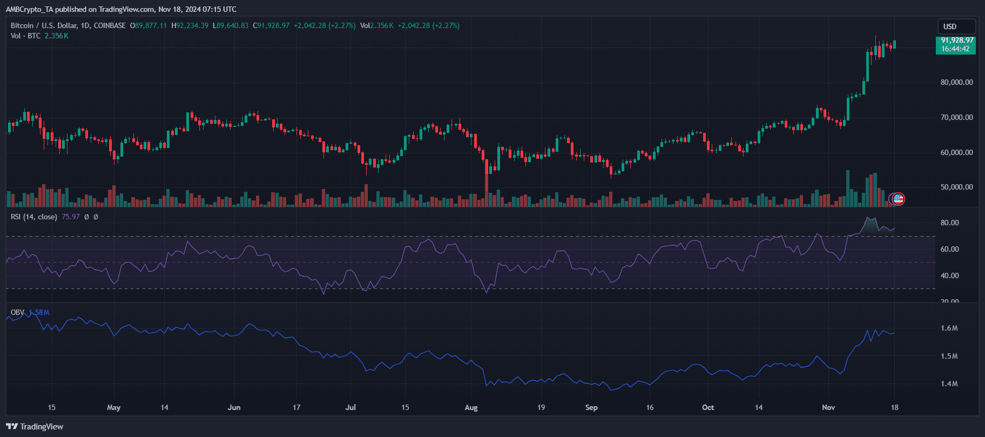Open the USD currency selector
This screenshot has height=437, width=985.
pos(956,26)
